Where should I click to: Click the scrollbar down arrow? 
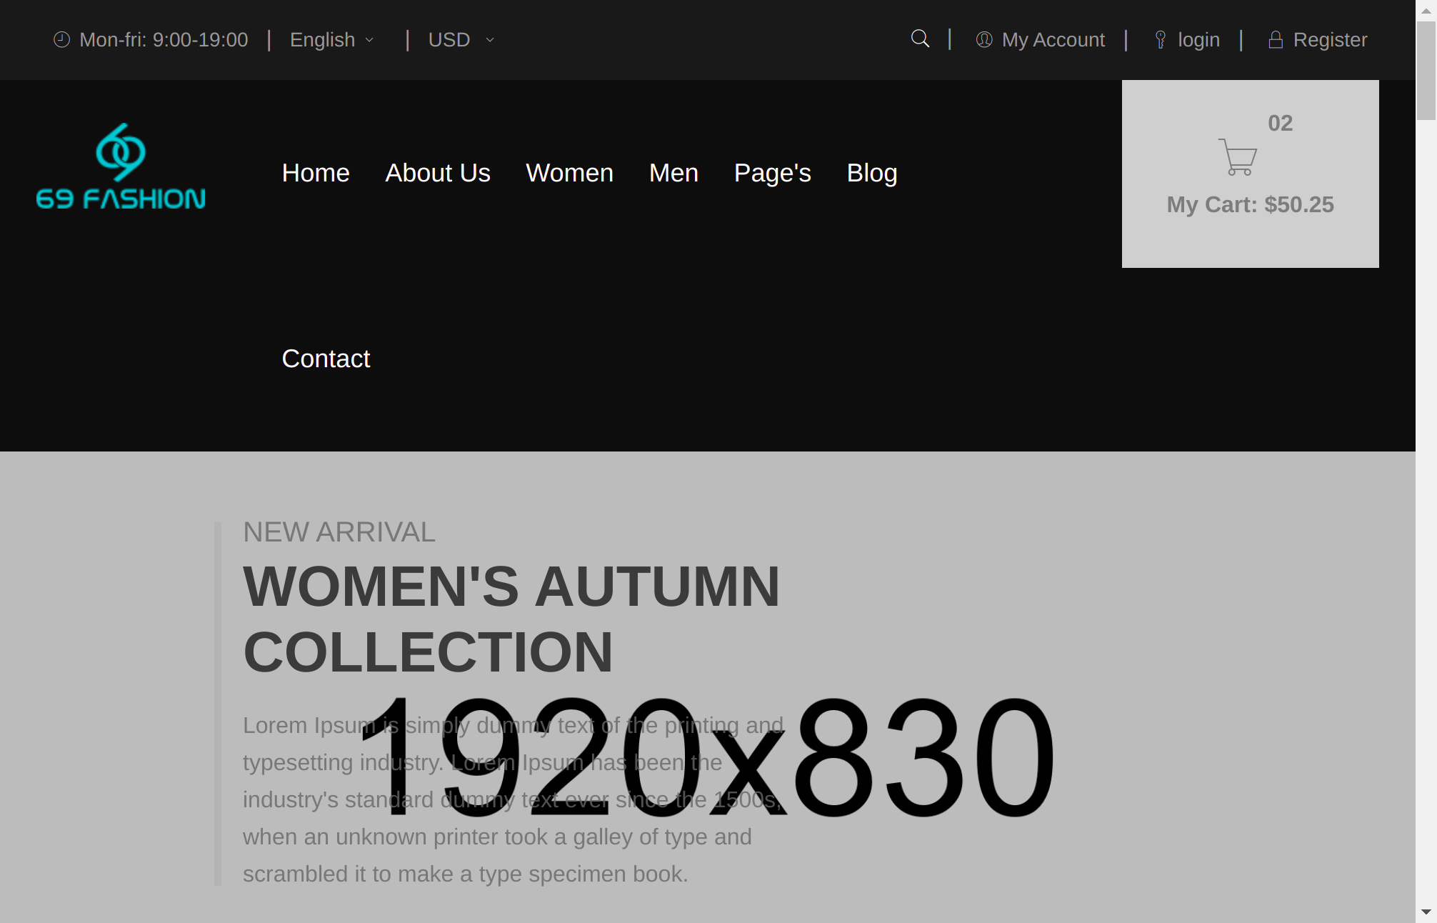(x=1426, y=912)
